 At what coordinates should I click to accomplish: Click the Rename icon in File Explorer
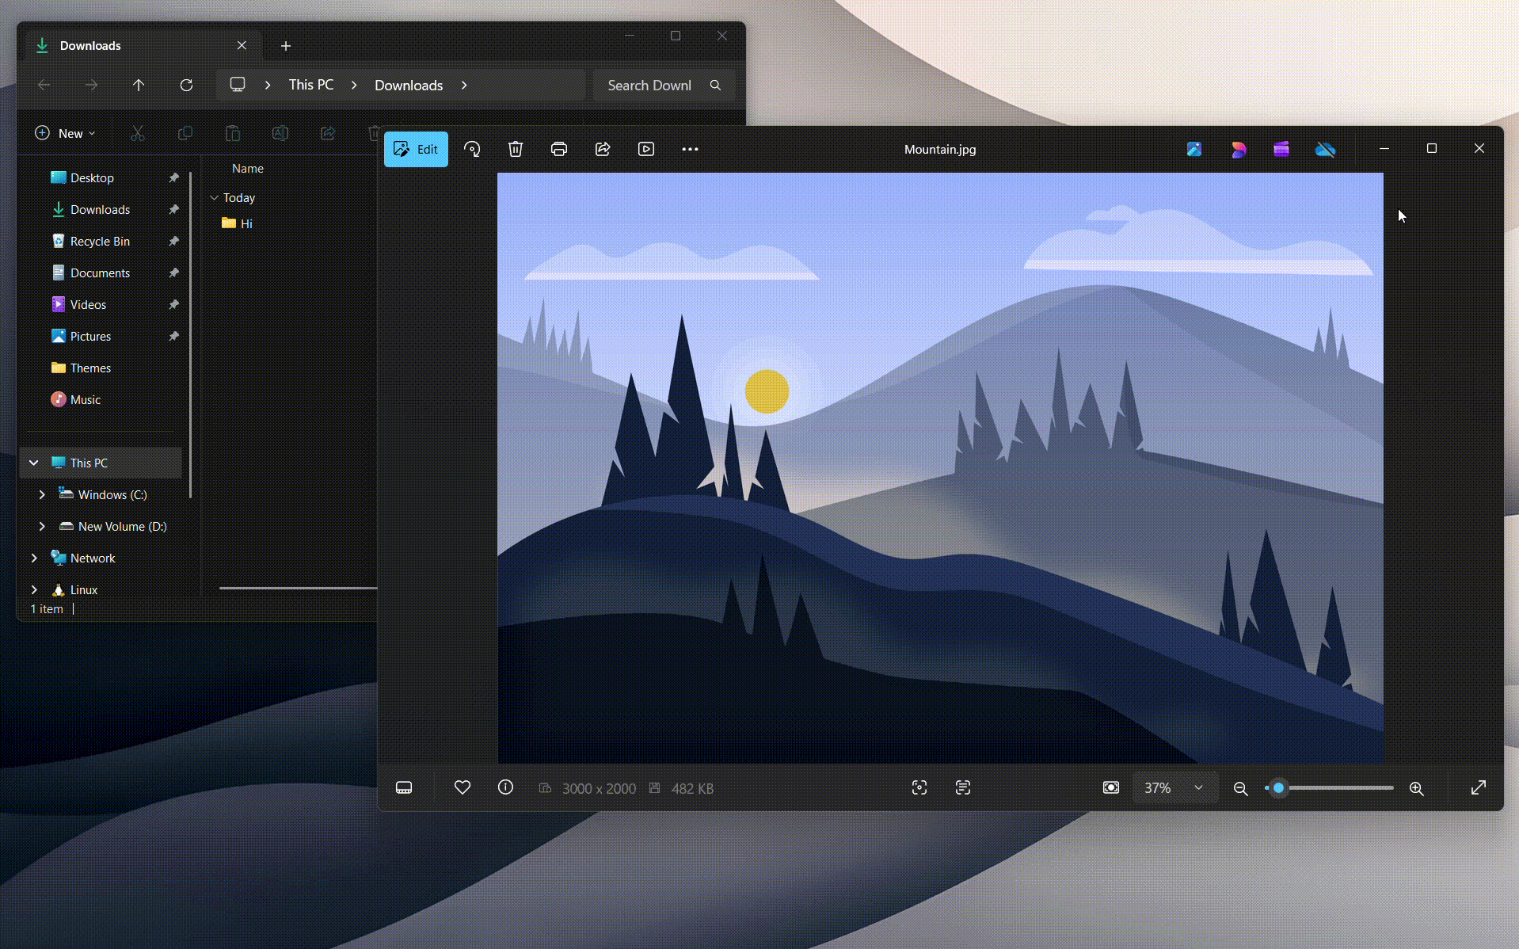pos(280,133)
